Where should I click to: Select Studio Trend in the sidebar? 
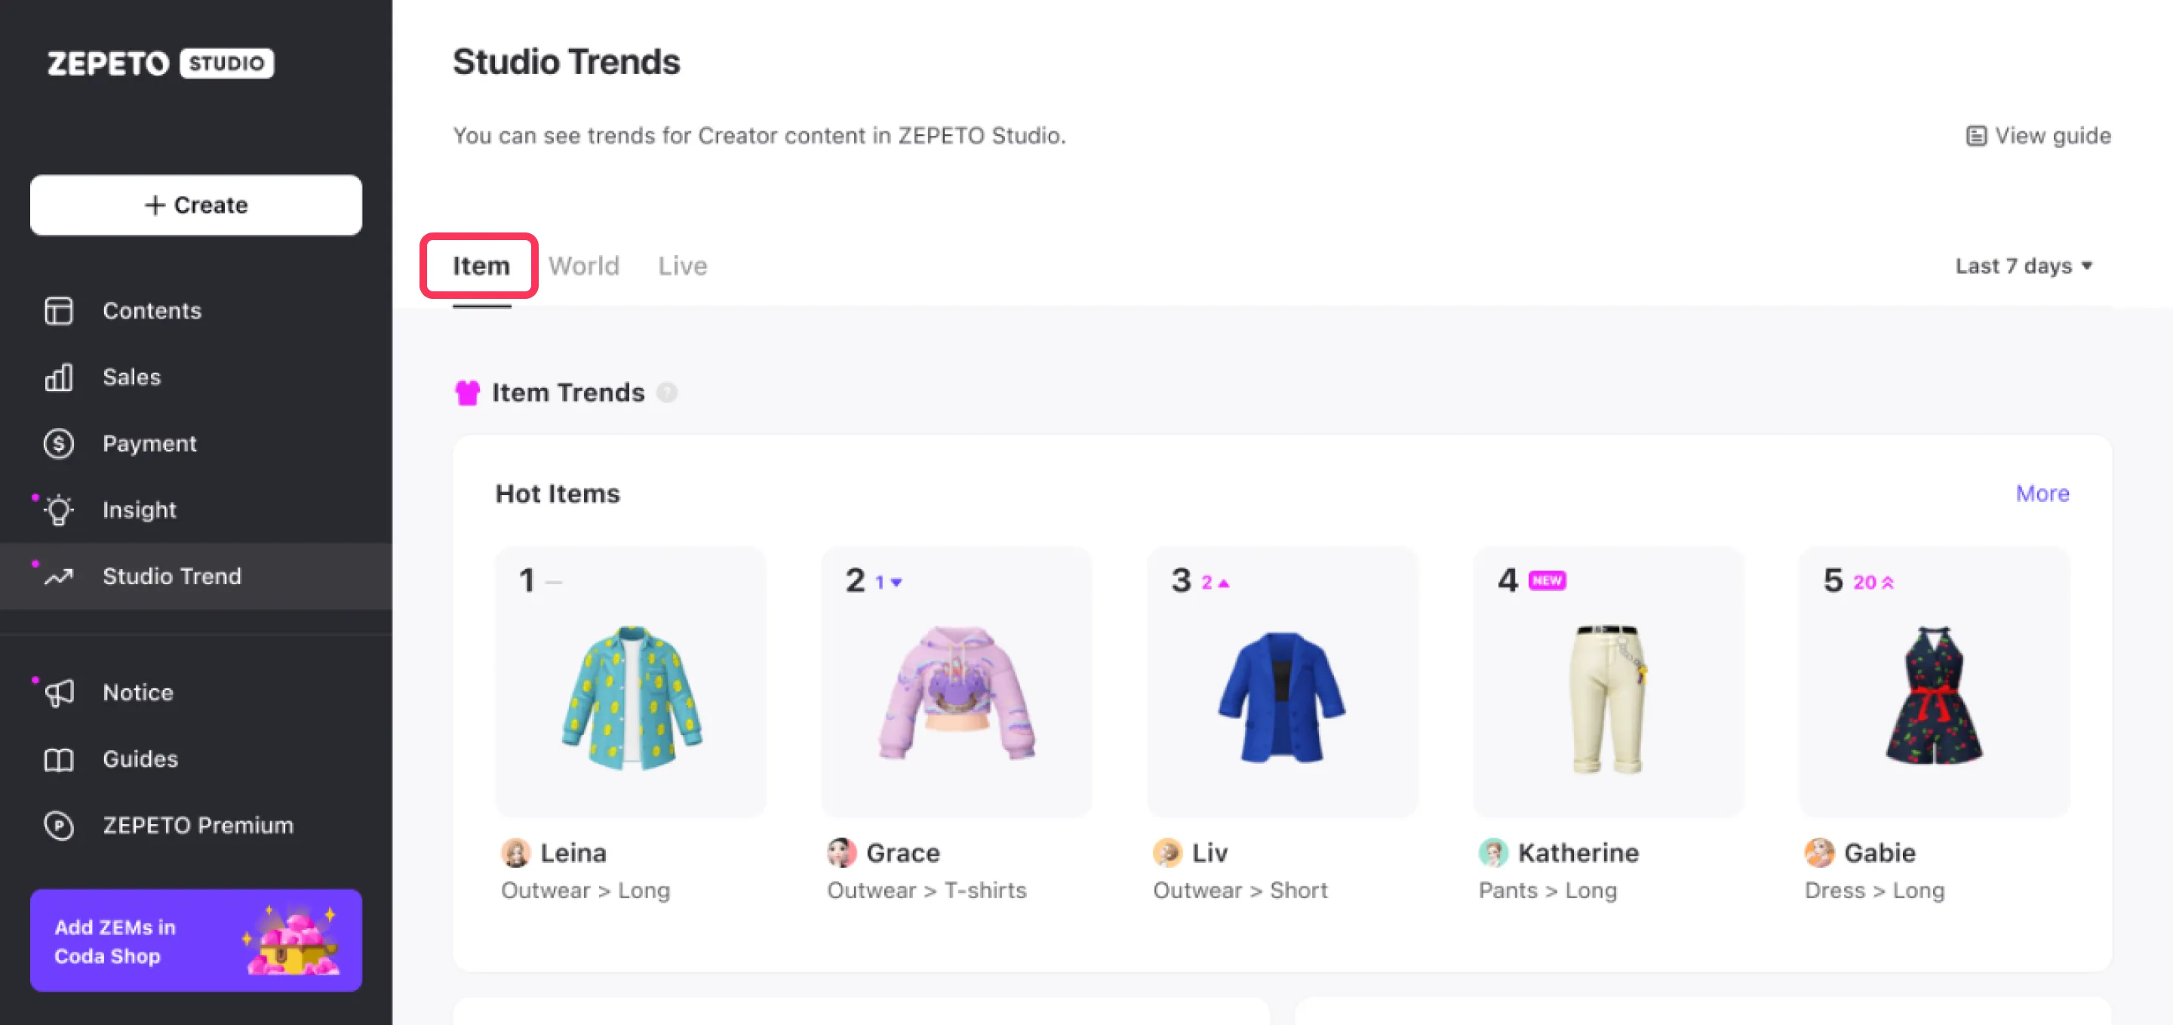pos(195,577)
